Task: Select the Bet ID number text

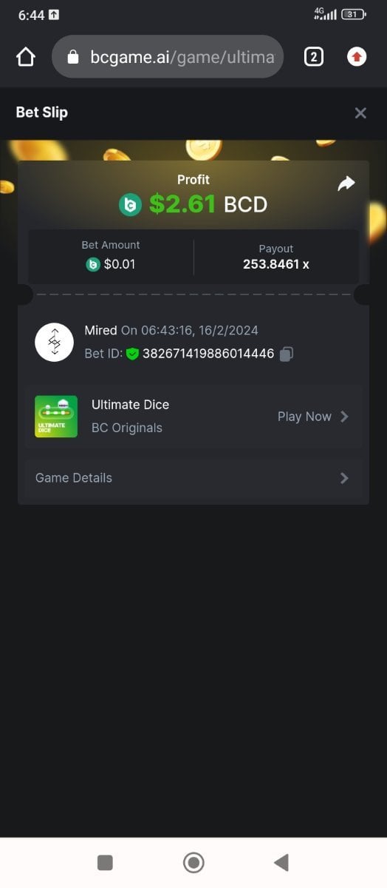Action: click(208, 354)
